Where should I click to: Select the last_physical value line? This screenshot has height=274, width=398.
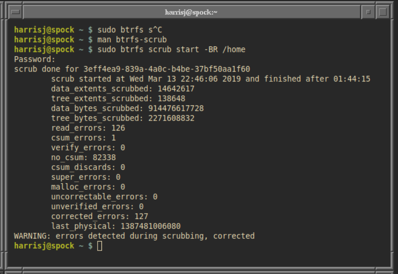tap(115, 226)
